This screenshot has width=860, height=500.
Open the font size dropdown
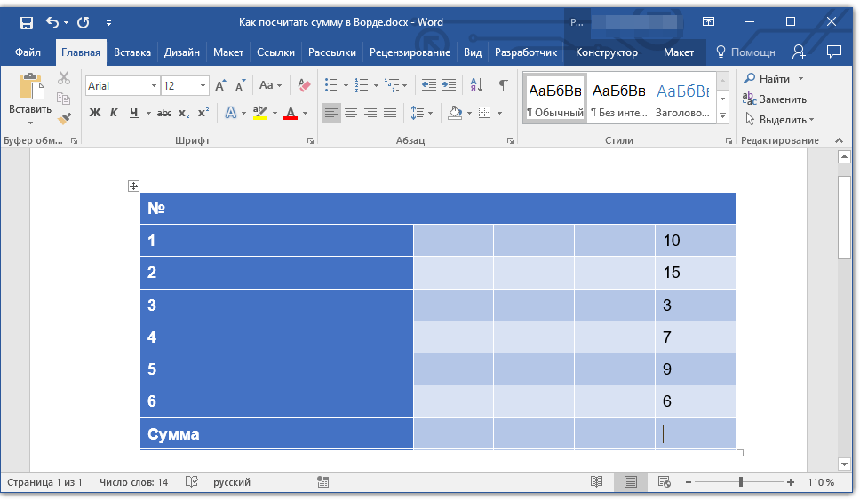pyautogui.click(x=203, y=86)
